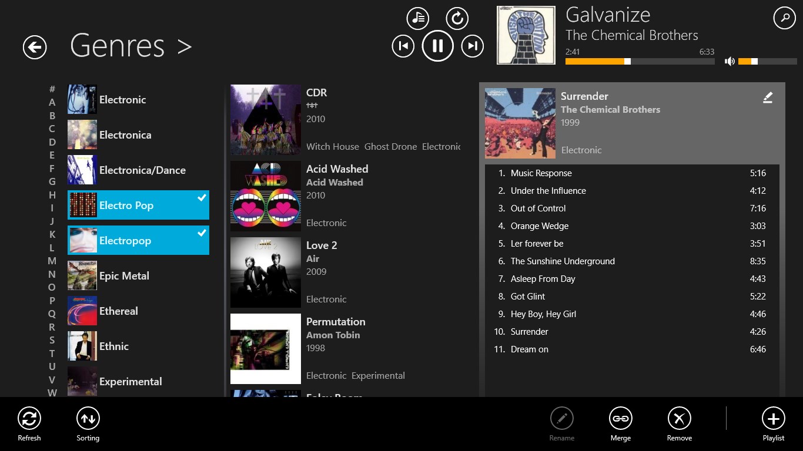Viewport: 803px width, 451px height.
Task: Mute audio using the speaker icon
Action: pyautogui.click(x=730, y=61)
